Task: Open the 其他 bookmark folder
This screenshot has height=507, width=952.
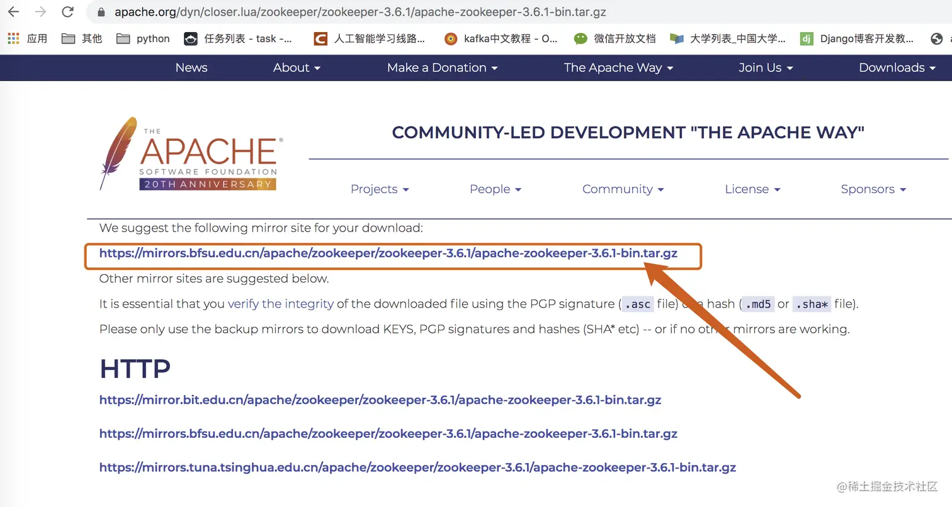Action: point(82,38)
